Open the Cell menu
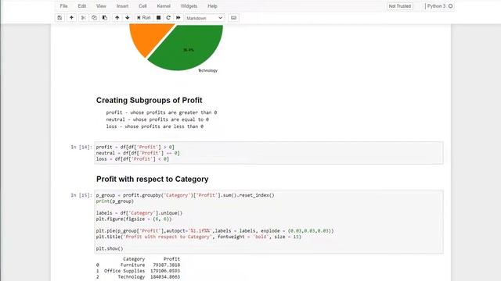The height and width of the screenshot is (281, 501). [142, 6]
